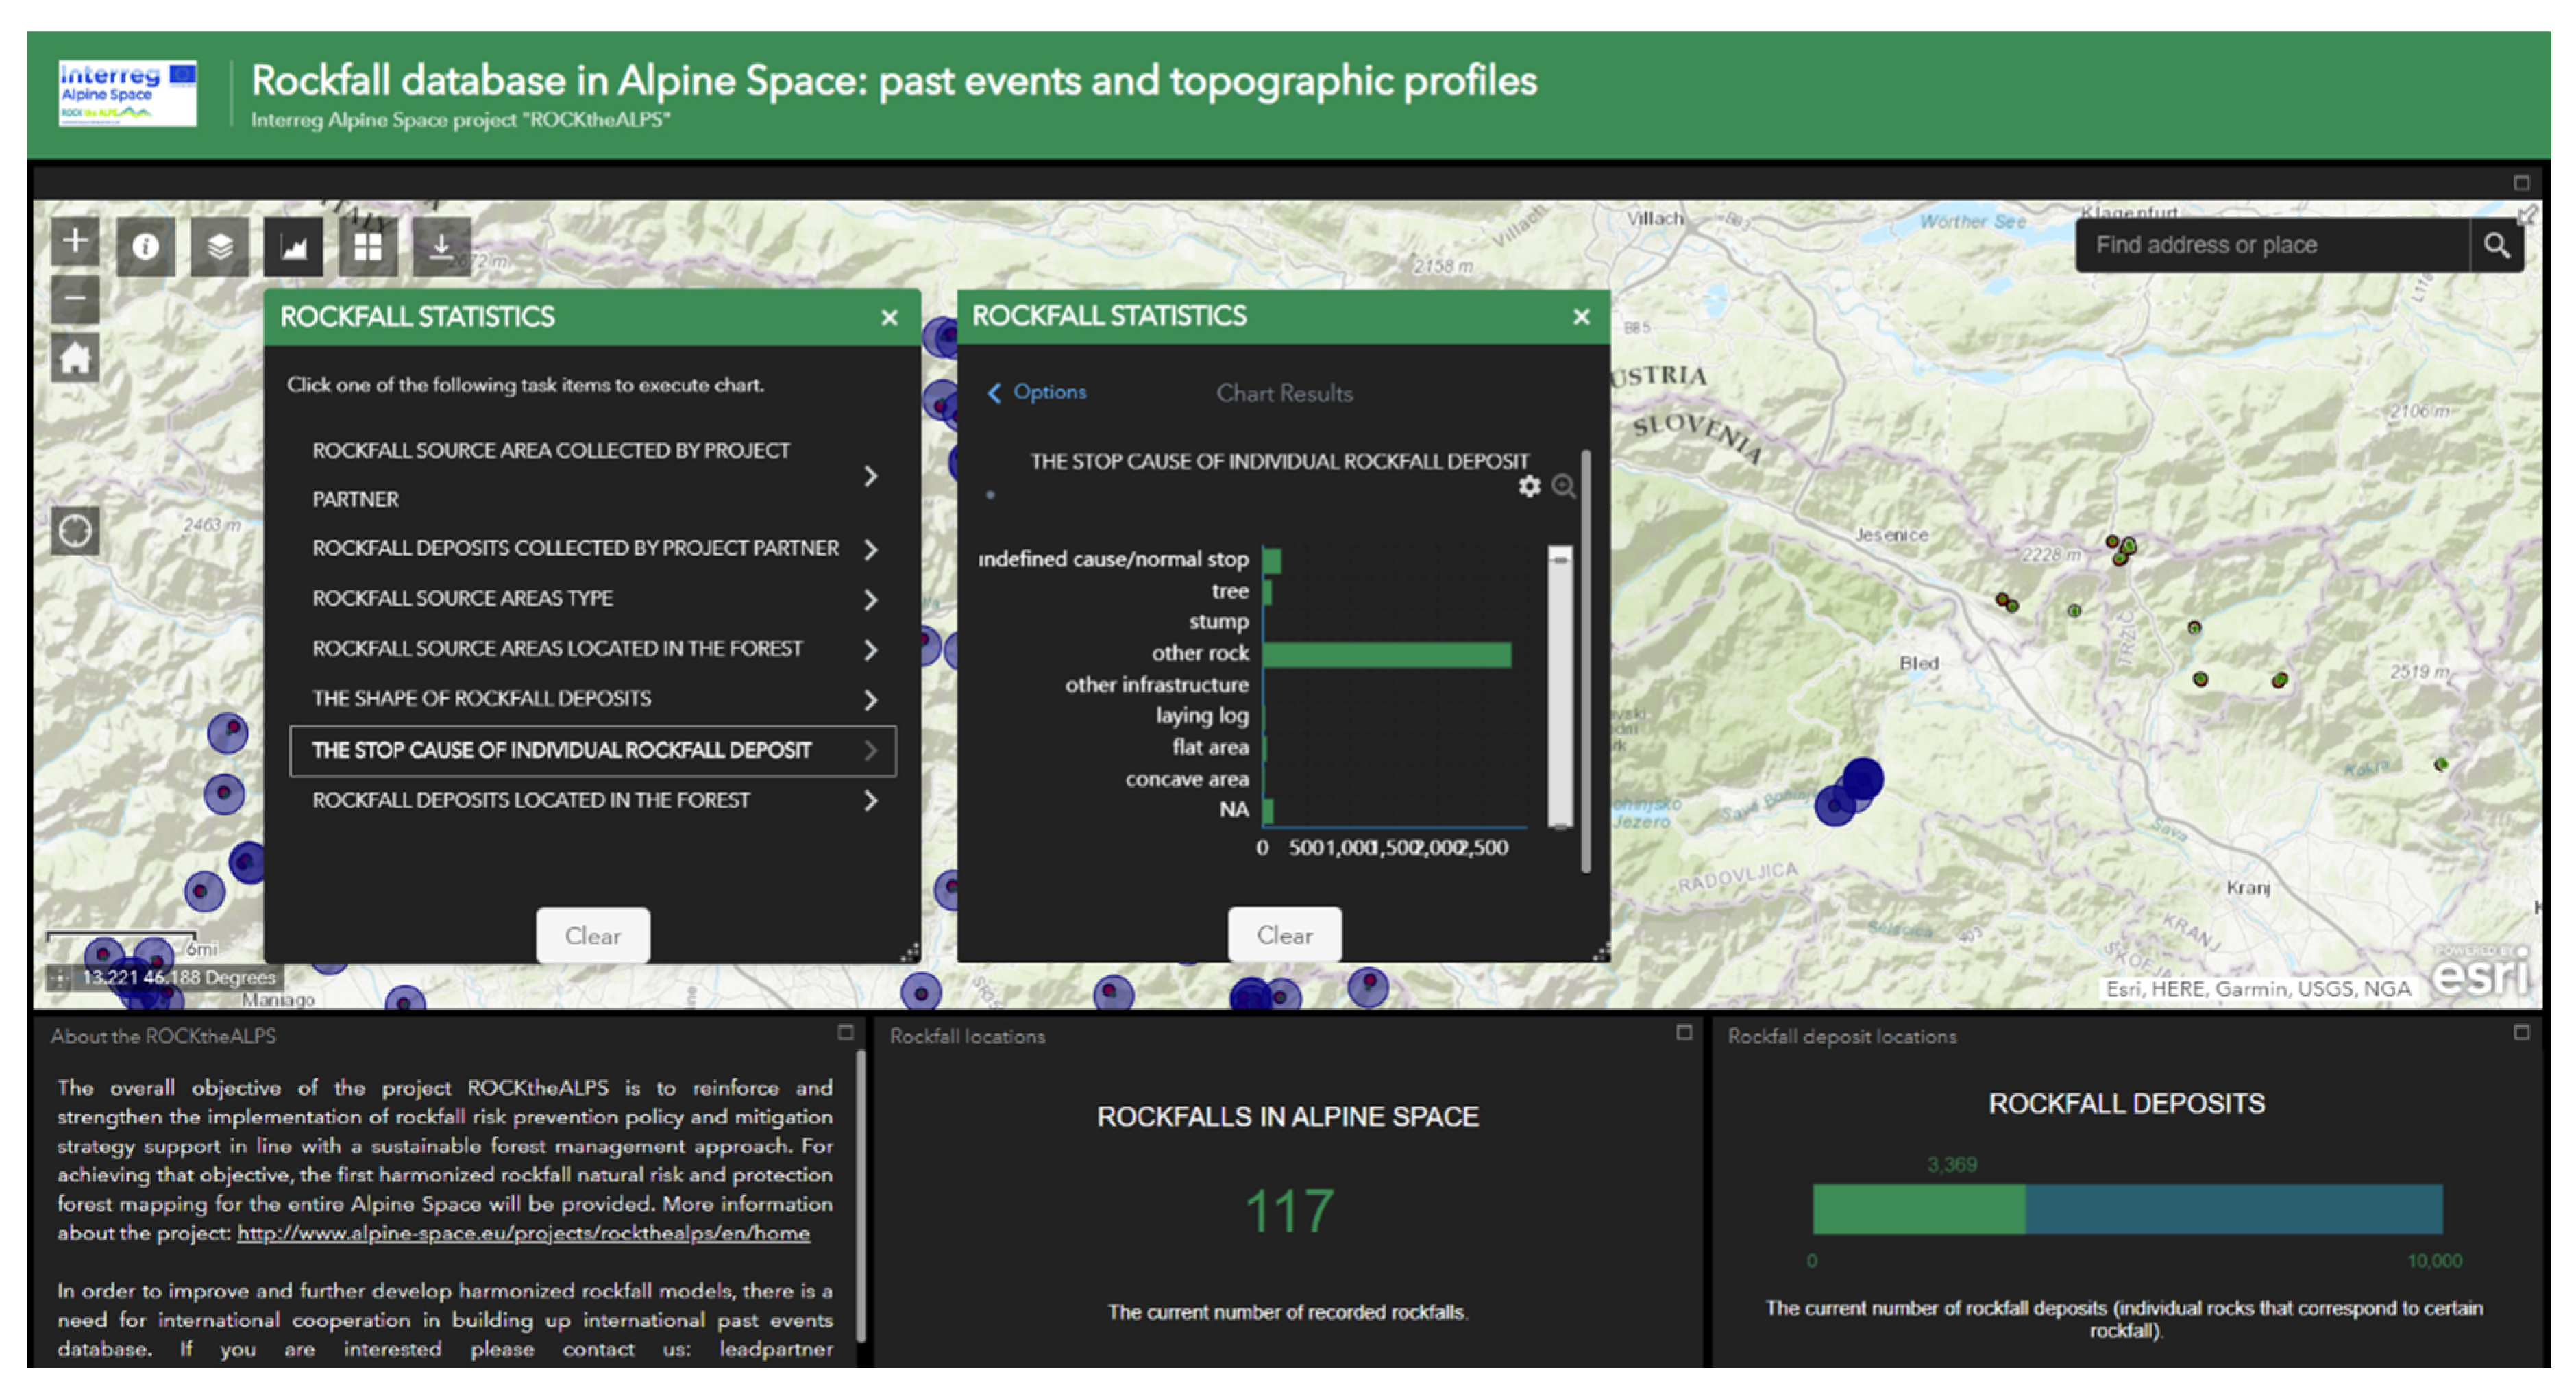Click the 'laying log' chart label
Screen dimensions: 2576x1398
(1202, 716)
